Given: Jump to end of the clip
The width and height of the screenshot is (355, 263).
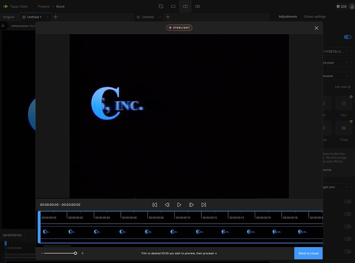Looking at the screenshot, I should [204, 205].
